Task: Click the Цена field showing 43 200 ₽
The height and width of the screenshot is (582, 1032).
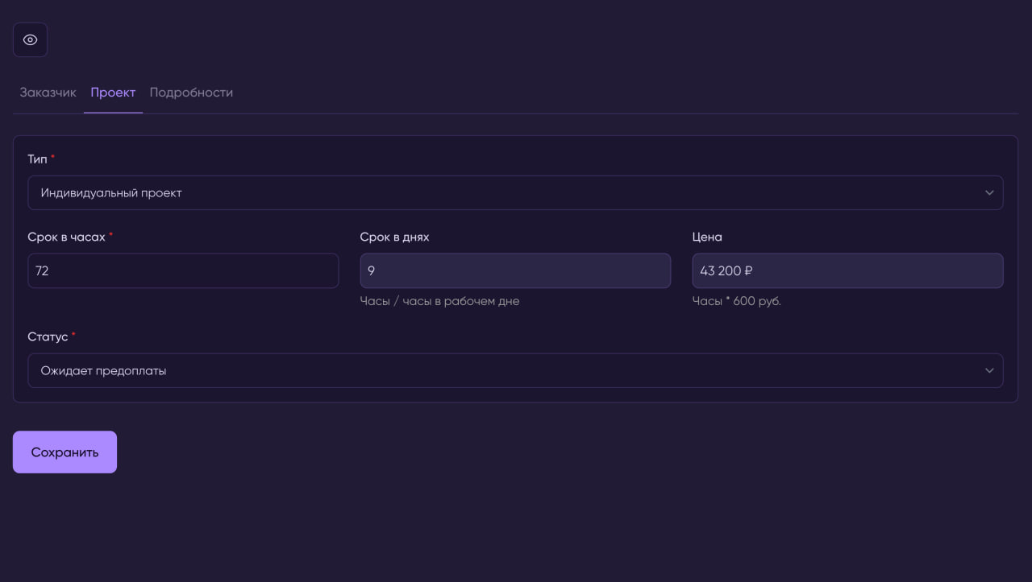Action: 847,271
